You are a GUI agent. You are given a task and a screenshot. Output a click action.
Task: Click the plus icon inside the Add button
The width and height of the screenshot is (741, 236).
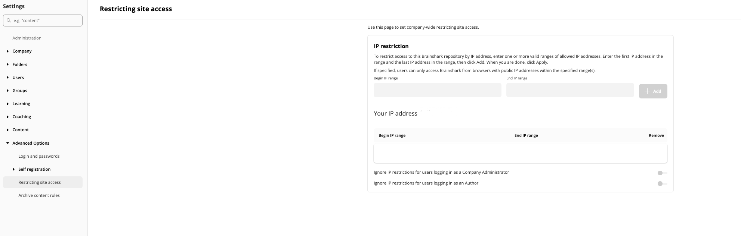648,91
